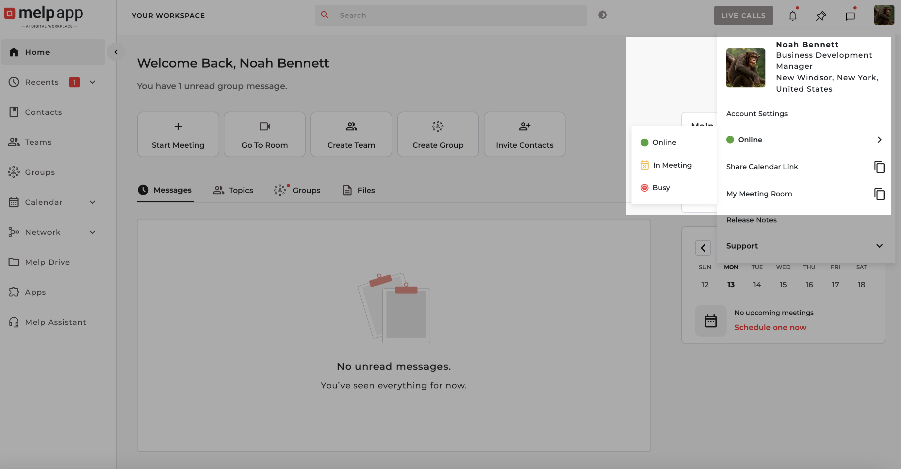Open pinned items pin icon
The height and width of the screenshot is (469, 901).
click(821, 16)
